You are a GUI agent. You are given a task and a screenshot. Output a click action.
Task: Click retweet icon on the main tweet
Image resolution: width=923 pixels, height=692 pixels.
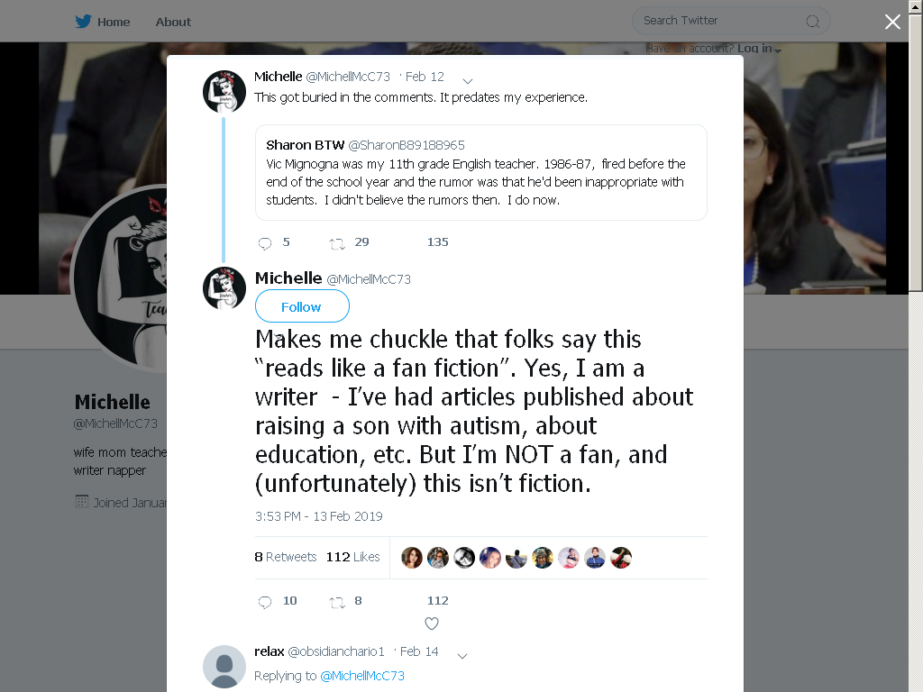(x=337, y=602)
